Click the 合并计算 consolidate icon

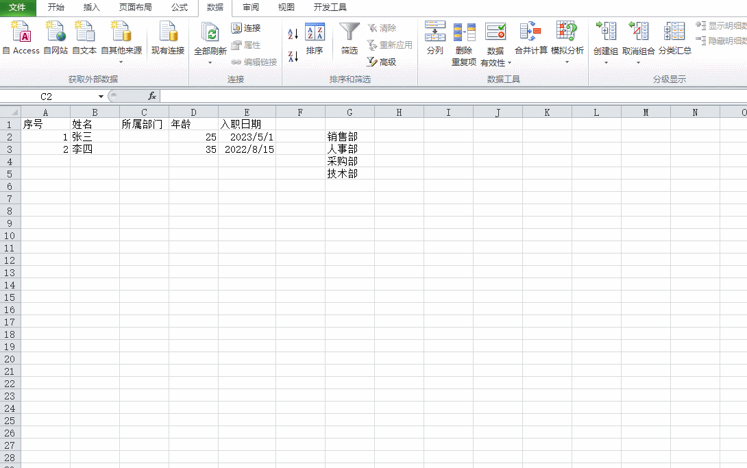(530, 33)
